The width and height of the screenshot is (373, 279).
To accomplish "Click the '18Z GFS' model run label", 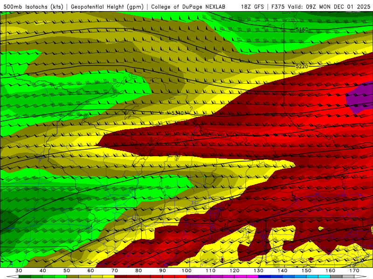I will click(252, 7).
